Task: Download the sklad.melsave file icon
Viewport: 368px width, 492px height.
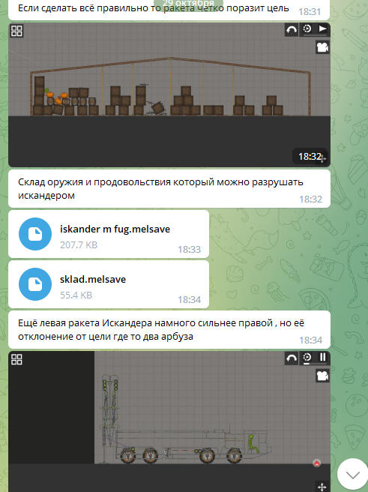Action: [35, 284]
